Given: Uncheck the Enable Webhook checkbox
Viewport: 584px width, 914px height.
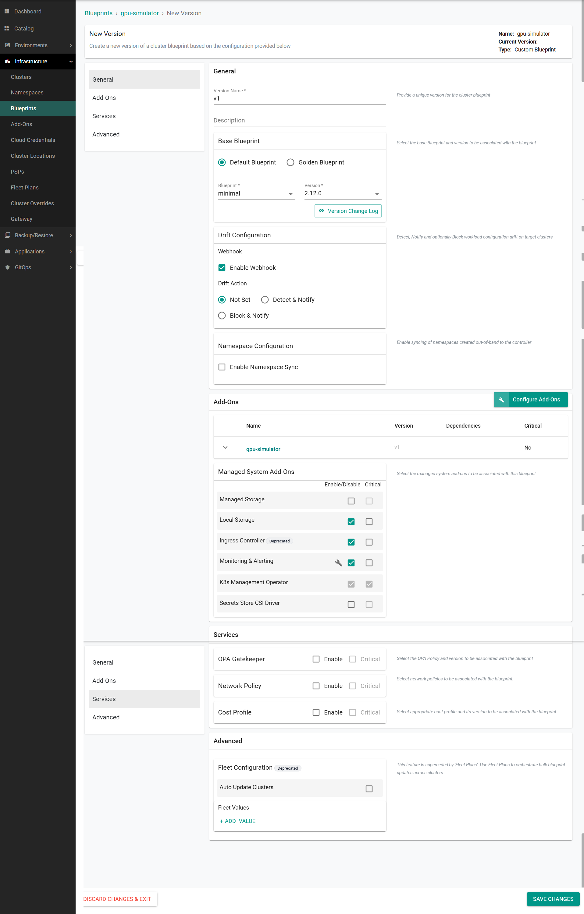Looking at the screenshot, I should [x=222, y=268].
